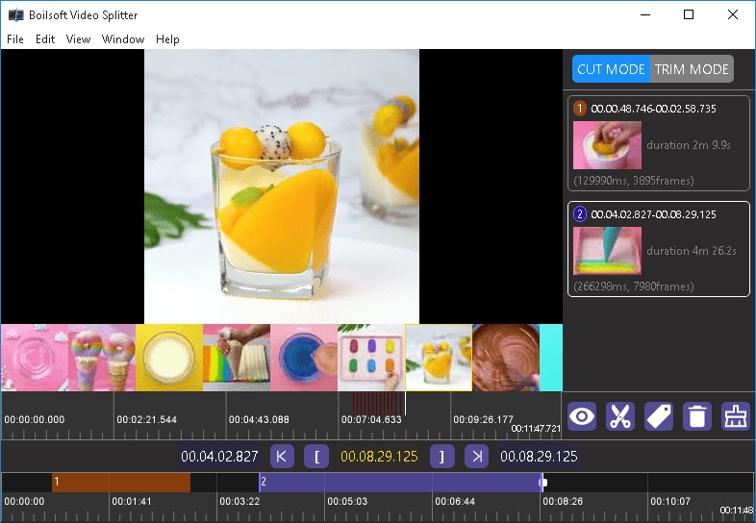Switch to TRIM MODE
The height and width of the screenshot is (523, 756).
pyautogui.click(x=692, y=69)
